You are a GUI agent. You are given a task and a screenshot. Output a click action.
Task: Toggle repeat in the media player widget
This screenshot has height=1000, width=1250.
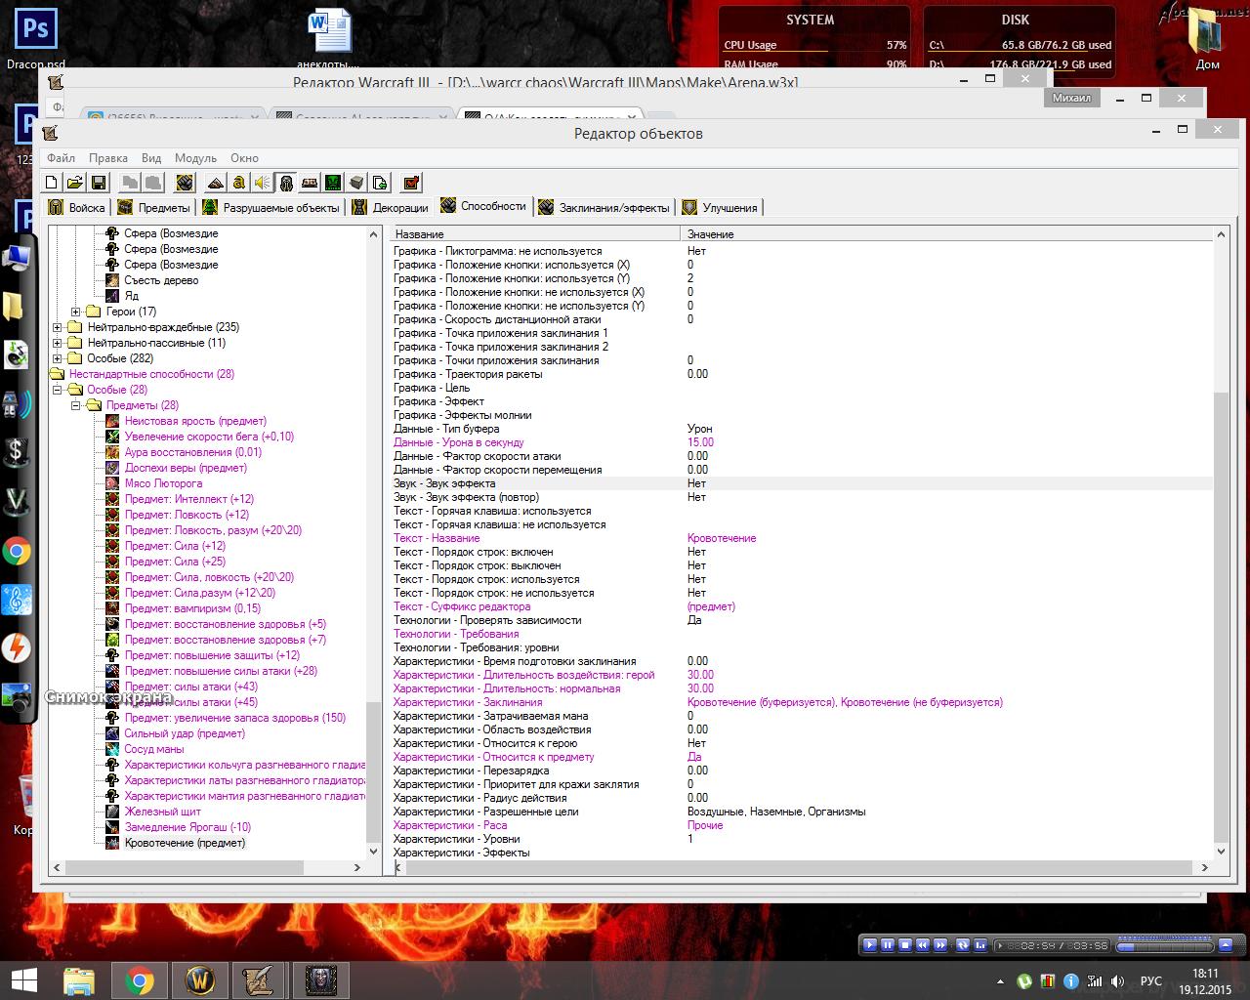tap(961, 944)
